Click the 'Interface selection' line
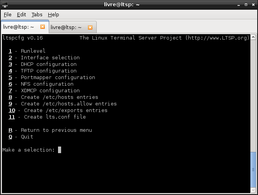Viewport: 258px width, 195px height. 44,58
